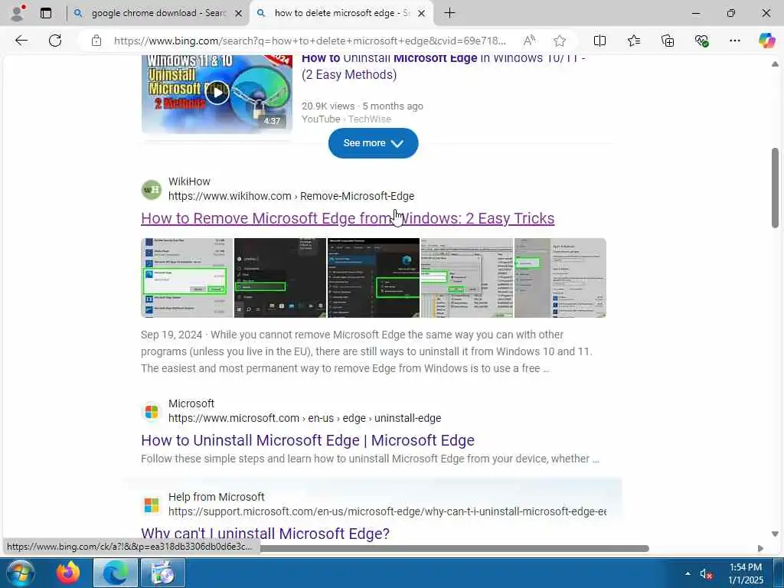Click the muted volume tray icon

point(706,574)
